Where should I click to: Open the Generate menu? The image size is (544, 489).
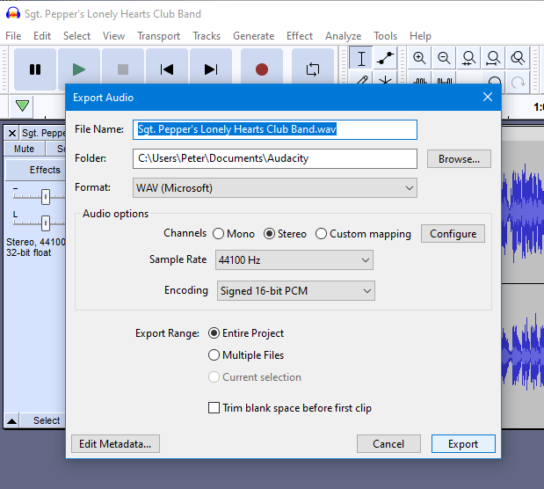click(254, 36)
